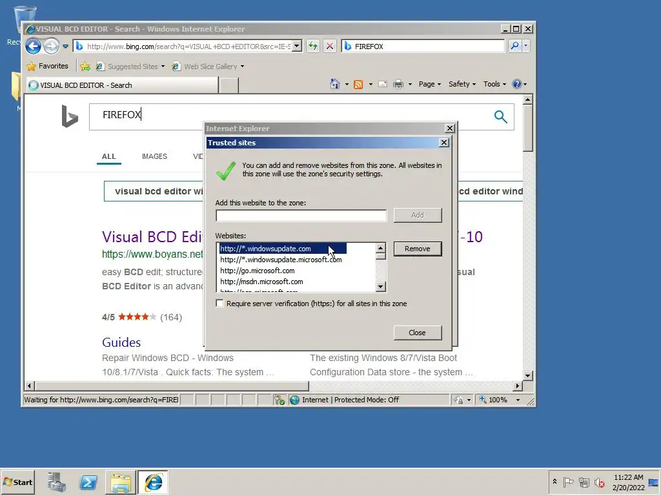Viewport: 661px width, 496px height.
Task: Click the network tray icon
Action: [584, 482]
